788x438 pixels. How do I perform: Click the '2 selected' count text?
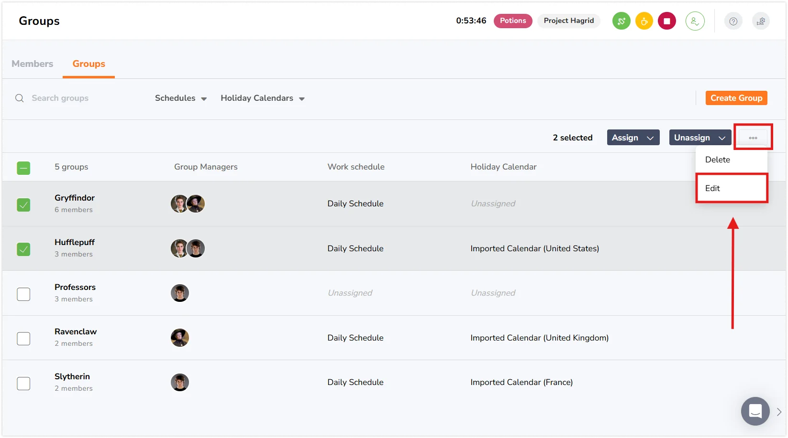(573, 138)
